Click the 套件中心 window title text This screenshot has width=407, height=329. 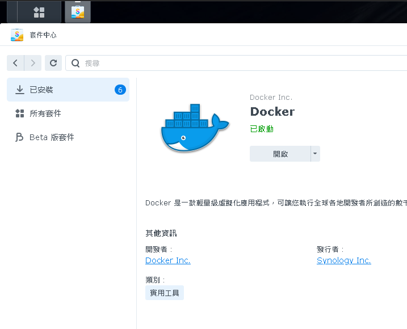tap(43, 35)
